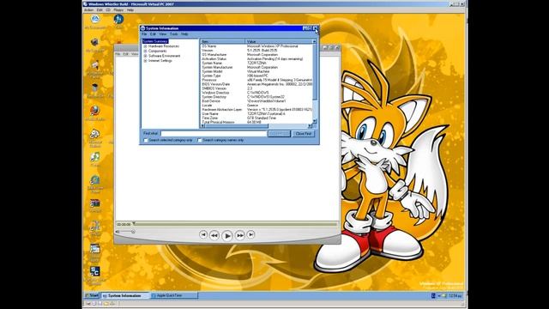549x309 pixels.
Task: Enable Search category names only checkbox
Action: pyautogui.click(x=200, y=140)
